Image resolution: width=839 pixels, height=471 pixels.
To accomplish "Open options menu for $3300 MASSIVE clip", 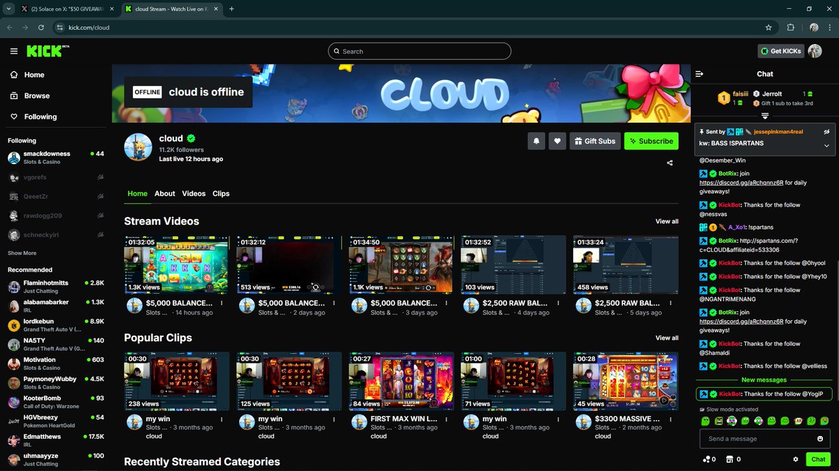I will click(671, 420).
